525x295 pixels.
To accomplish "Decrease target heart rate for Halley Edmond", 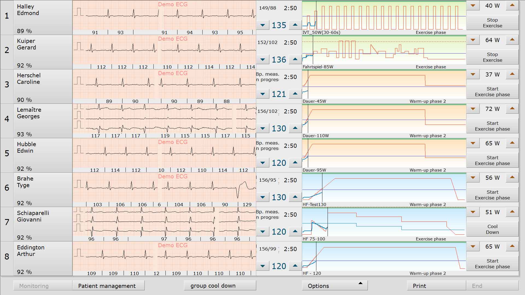I will tap(262, 25).
